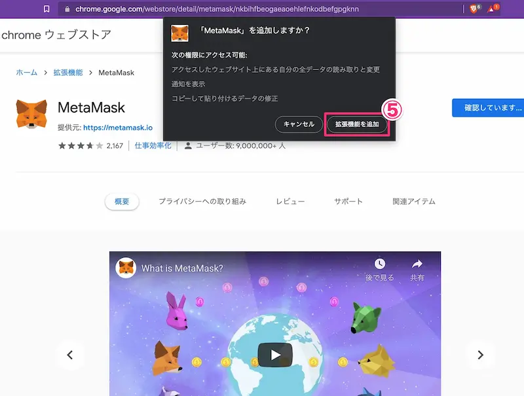Open the https://metamask.io provider link
The height and width of the screenshot is (396, 524).
(118, 128)
